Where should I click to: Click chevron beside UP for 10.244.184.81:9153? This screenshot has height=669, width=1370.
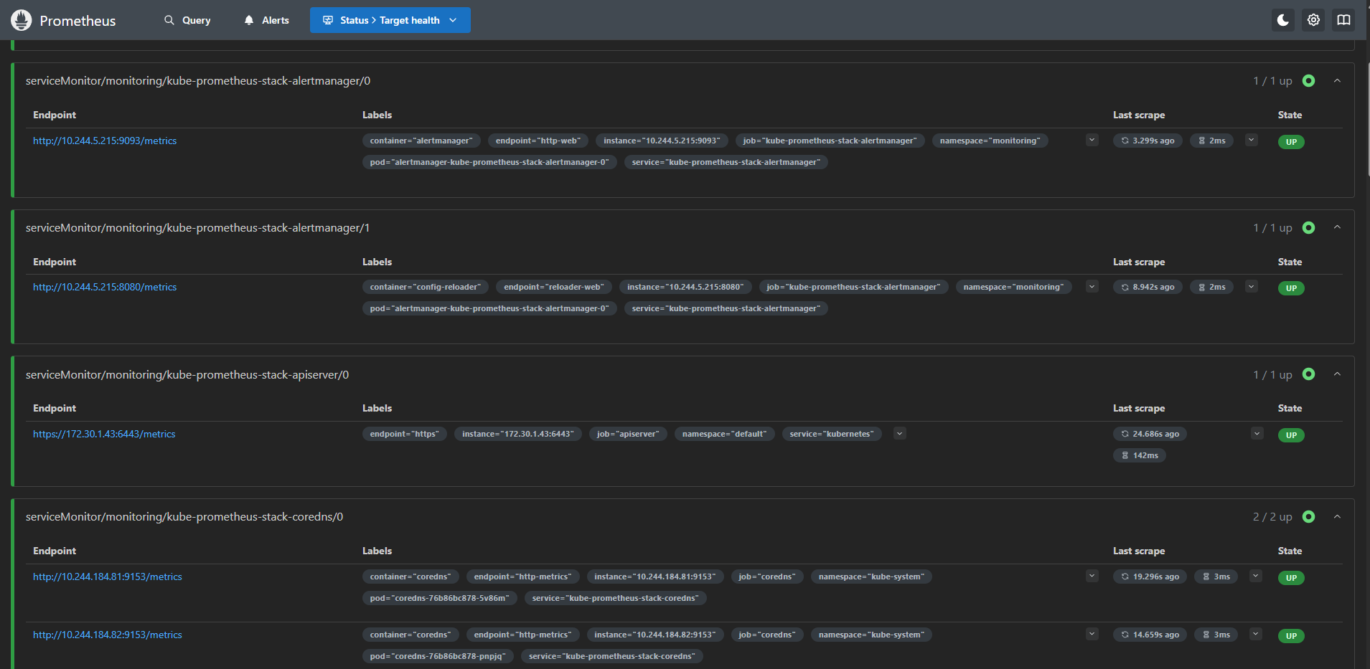tap(1256, 576)
